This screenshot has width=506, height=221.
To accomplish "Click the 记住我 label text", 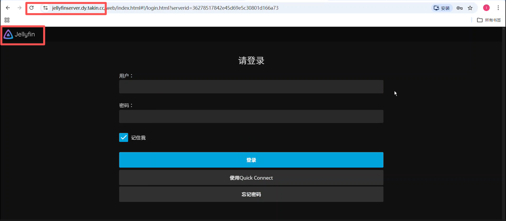I will [138, 138].
